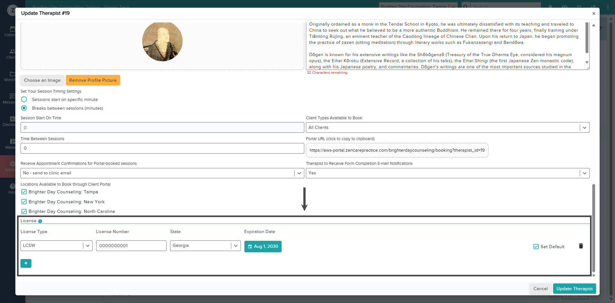Viewport: 615px width, 303px height.
Task: Click into the therapist biography text area
Action: (x=445, y=46)
